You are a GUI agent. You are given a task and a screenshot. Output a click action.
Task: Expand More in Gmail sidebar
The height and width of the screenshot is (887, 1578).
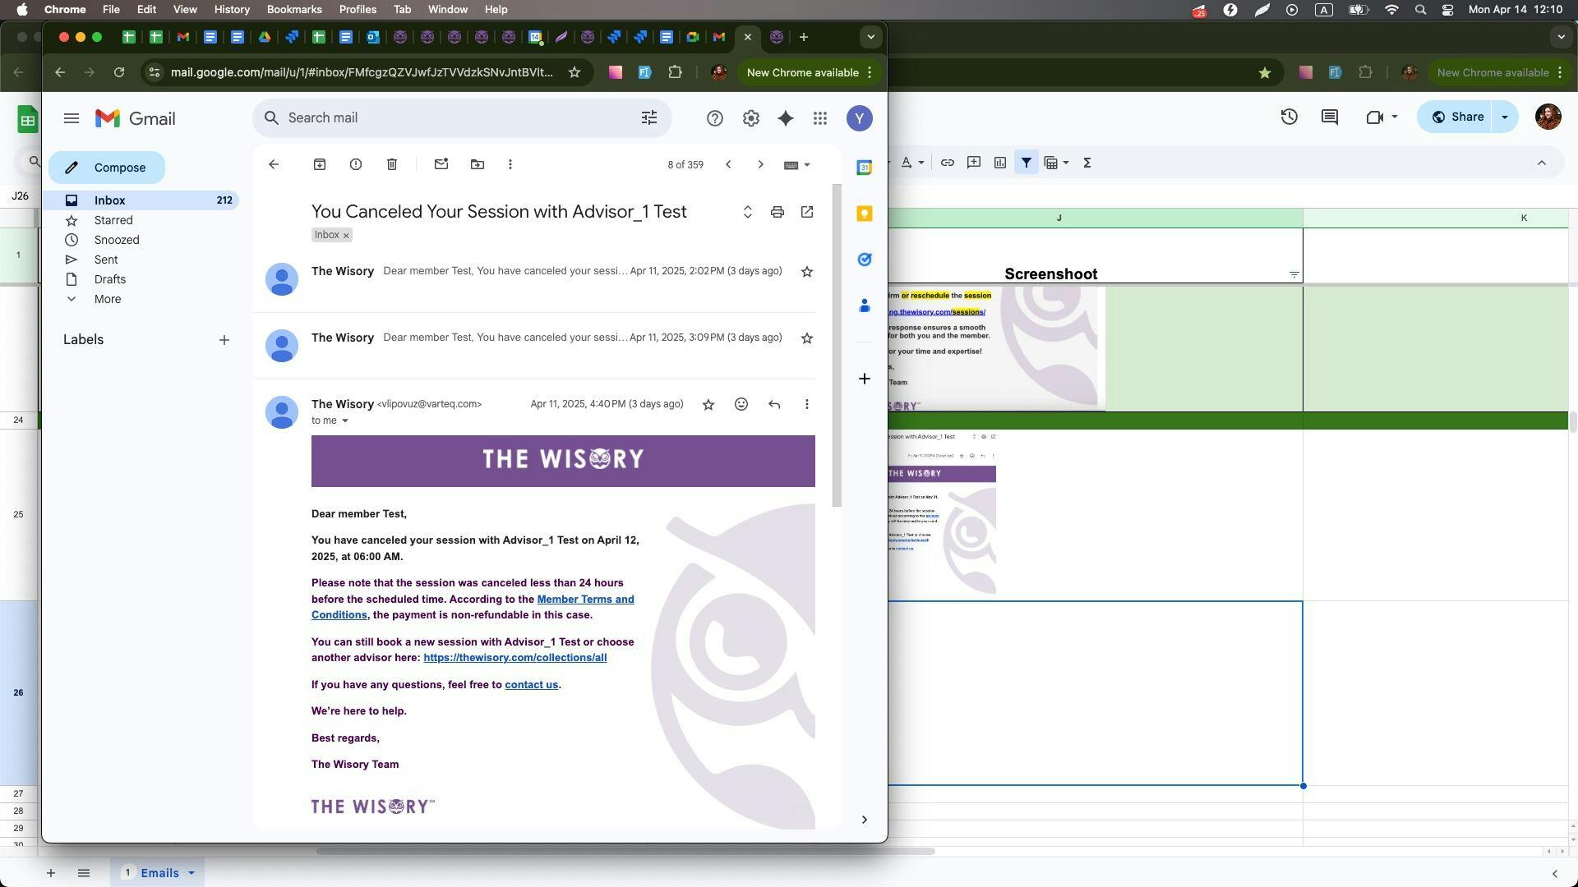(x=108, y=299)
